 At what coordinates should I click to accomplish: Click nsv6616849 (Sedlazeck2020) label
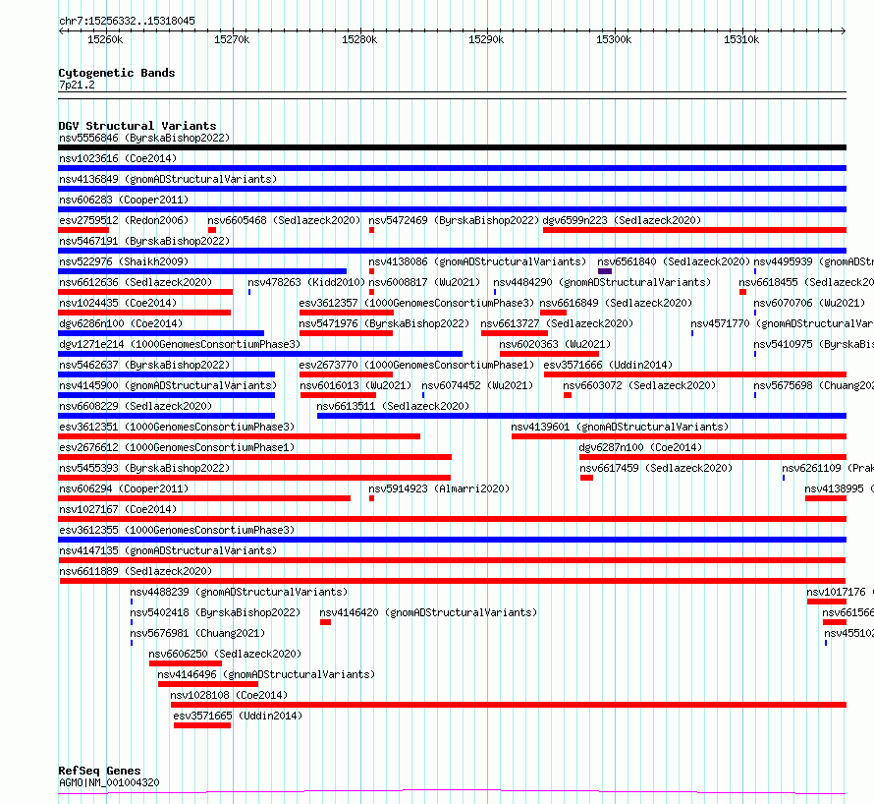click(x=616, y=303)
